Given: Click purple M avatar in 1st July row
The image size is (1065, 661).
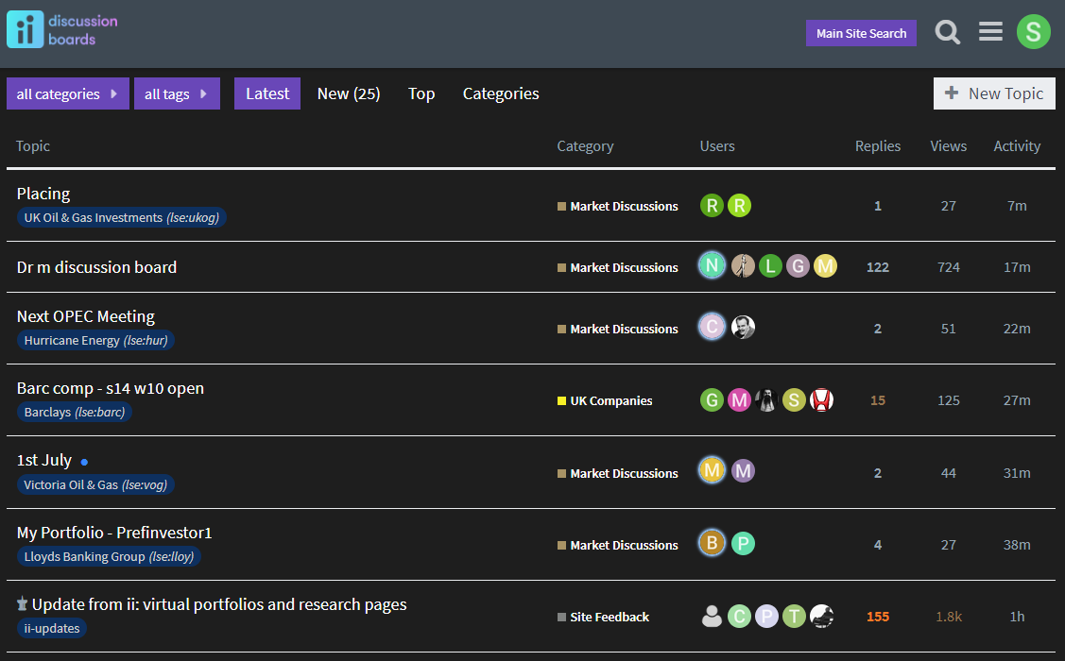Looking at the screenshot, I should [x=743, y=470].
